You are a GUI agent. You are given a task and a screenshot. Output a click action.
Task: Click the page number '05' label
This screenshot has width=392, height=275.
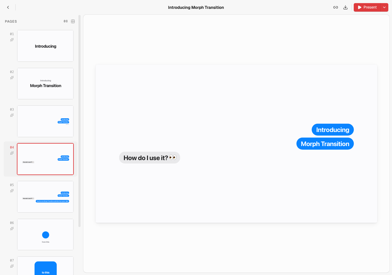(x=12, y=185)
